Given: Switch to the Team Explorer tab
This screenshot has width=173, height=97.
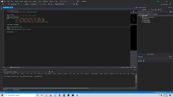Looking at the screenshot, I should 151,54.
